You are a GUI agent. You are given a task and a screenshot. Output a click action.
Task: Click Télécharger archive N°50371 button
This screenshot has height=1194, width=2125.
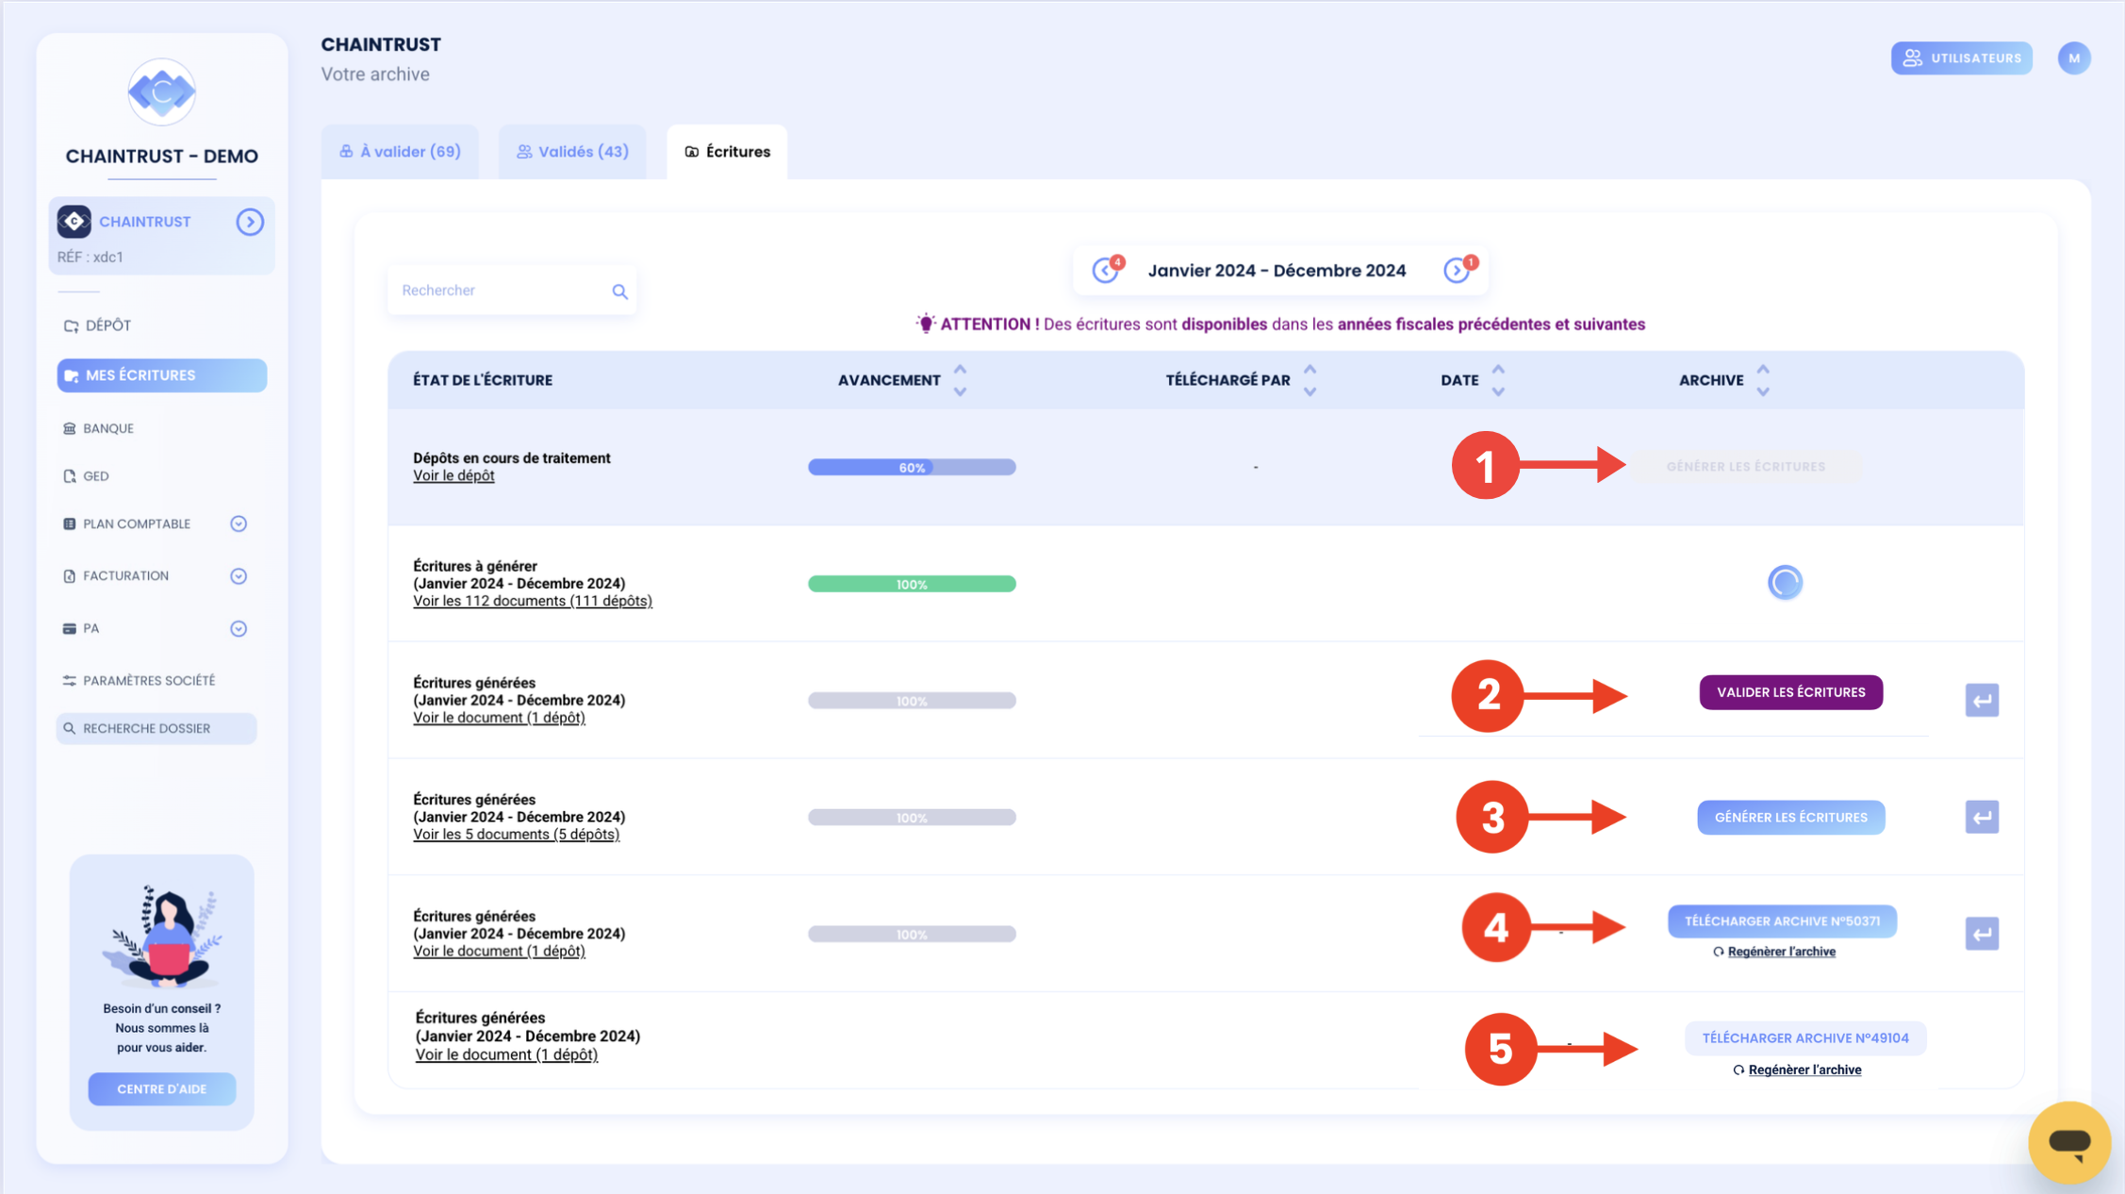click(1782, 921)
